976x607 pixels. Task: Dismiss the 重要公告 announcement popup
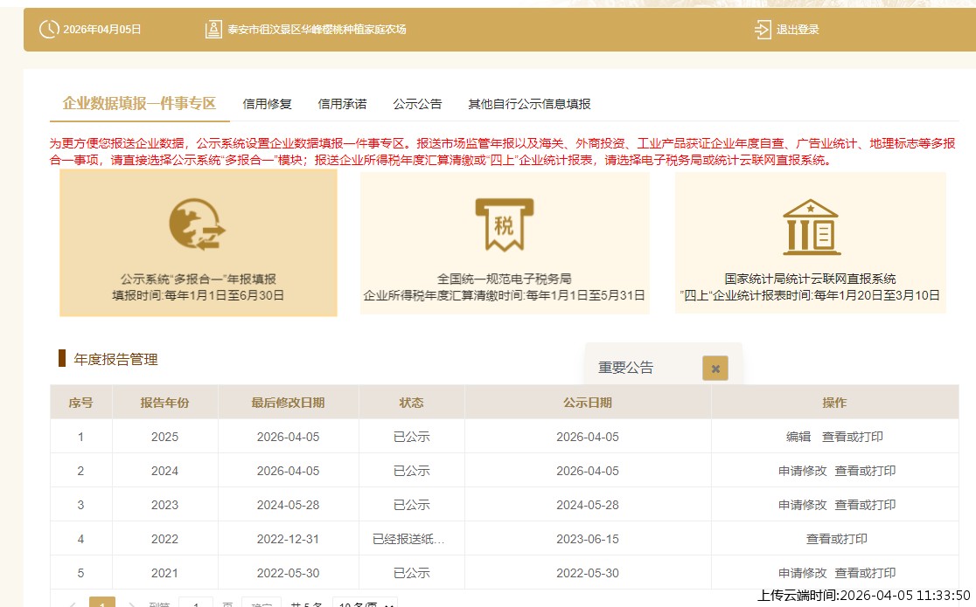point(715,369)
